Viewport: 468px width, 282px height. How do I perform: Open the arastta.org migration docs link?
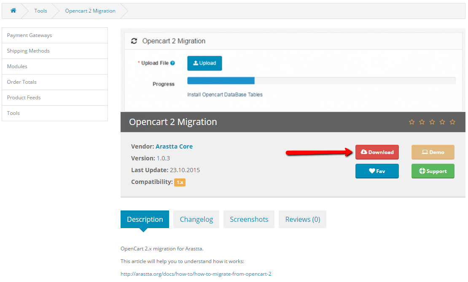[x=196, y=274]
